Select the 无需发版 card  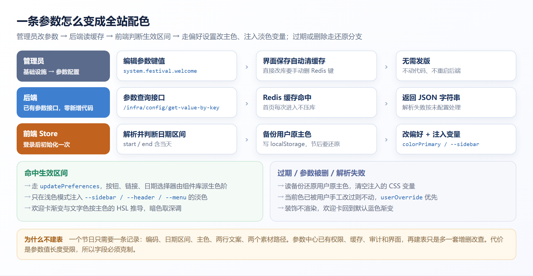click(456, 66)
